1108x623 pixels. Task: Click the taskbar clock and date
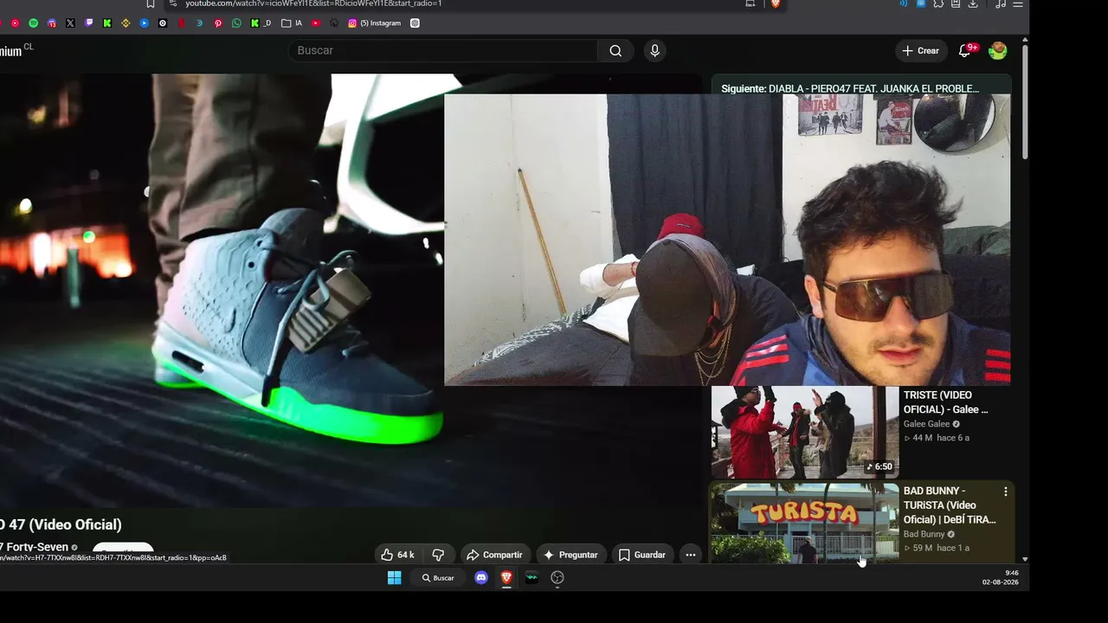[1001, 578]
